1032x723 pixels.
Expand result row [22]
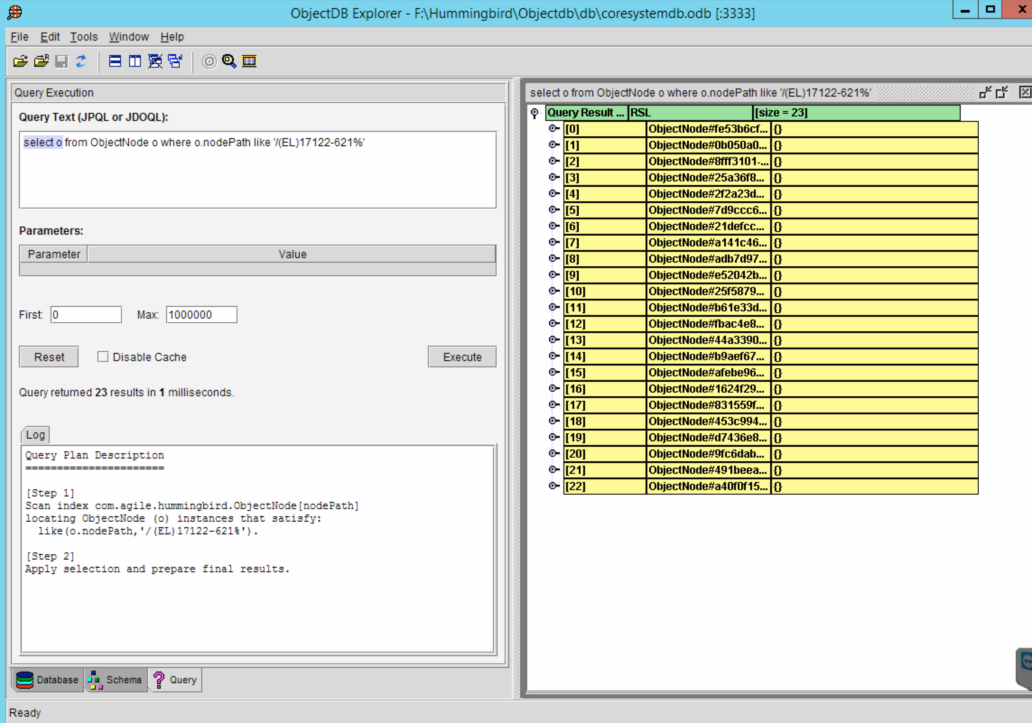pyautogui.click(x=553, y=486)
